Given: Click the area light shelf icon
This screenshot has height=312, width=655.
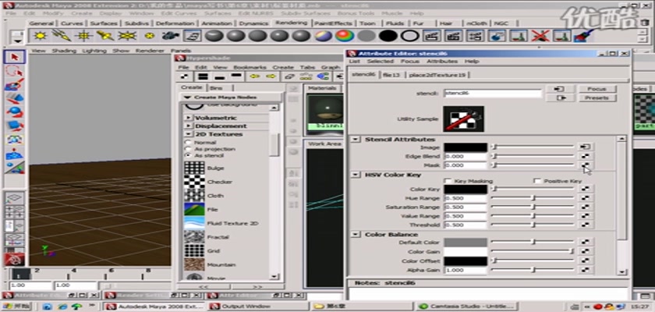Looking at the screenshot, I should click(x=127, y=36).
